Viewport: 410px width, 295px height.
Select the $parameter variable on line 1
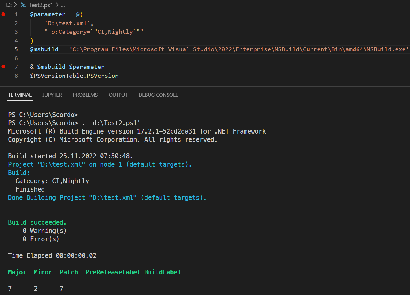(48, 14)
